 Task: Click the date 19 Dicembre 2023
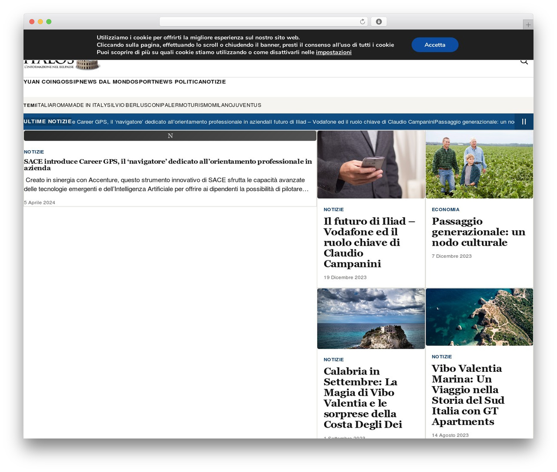345,277
